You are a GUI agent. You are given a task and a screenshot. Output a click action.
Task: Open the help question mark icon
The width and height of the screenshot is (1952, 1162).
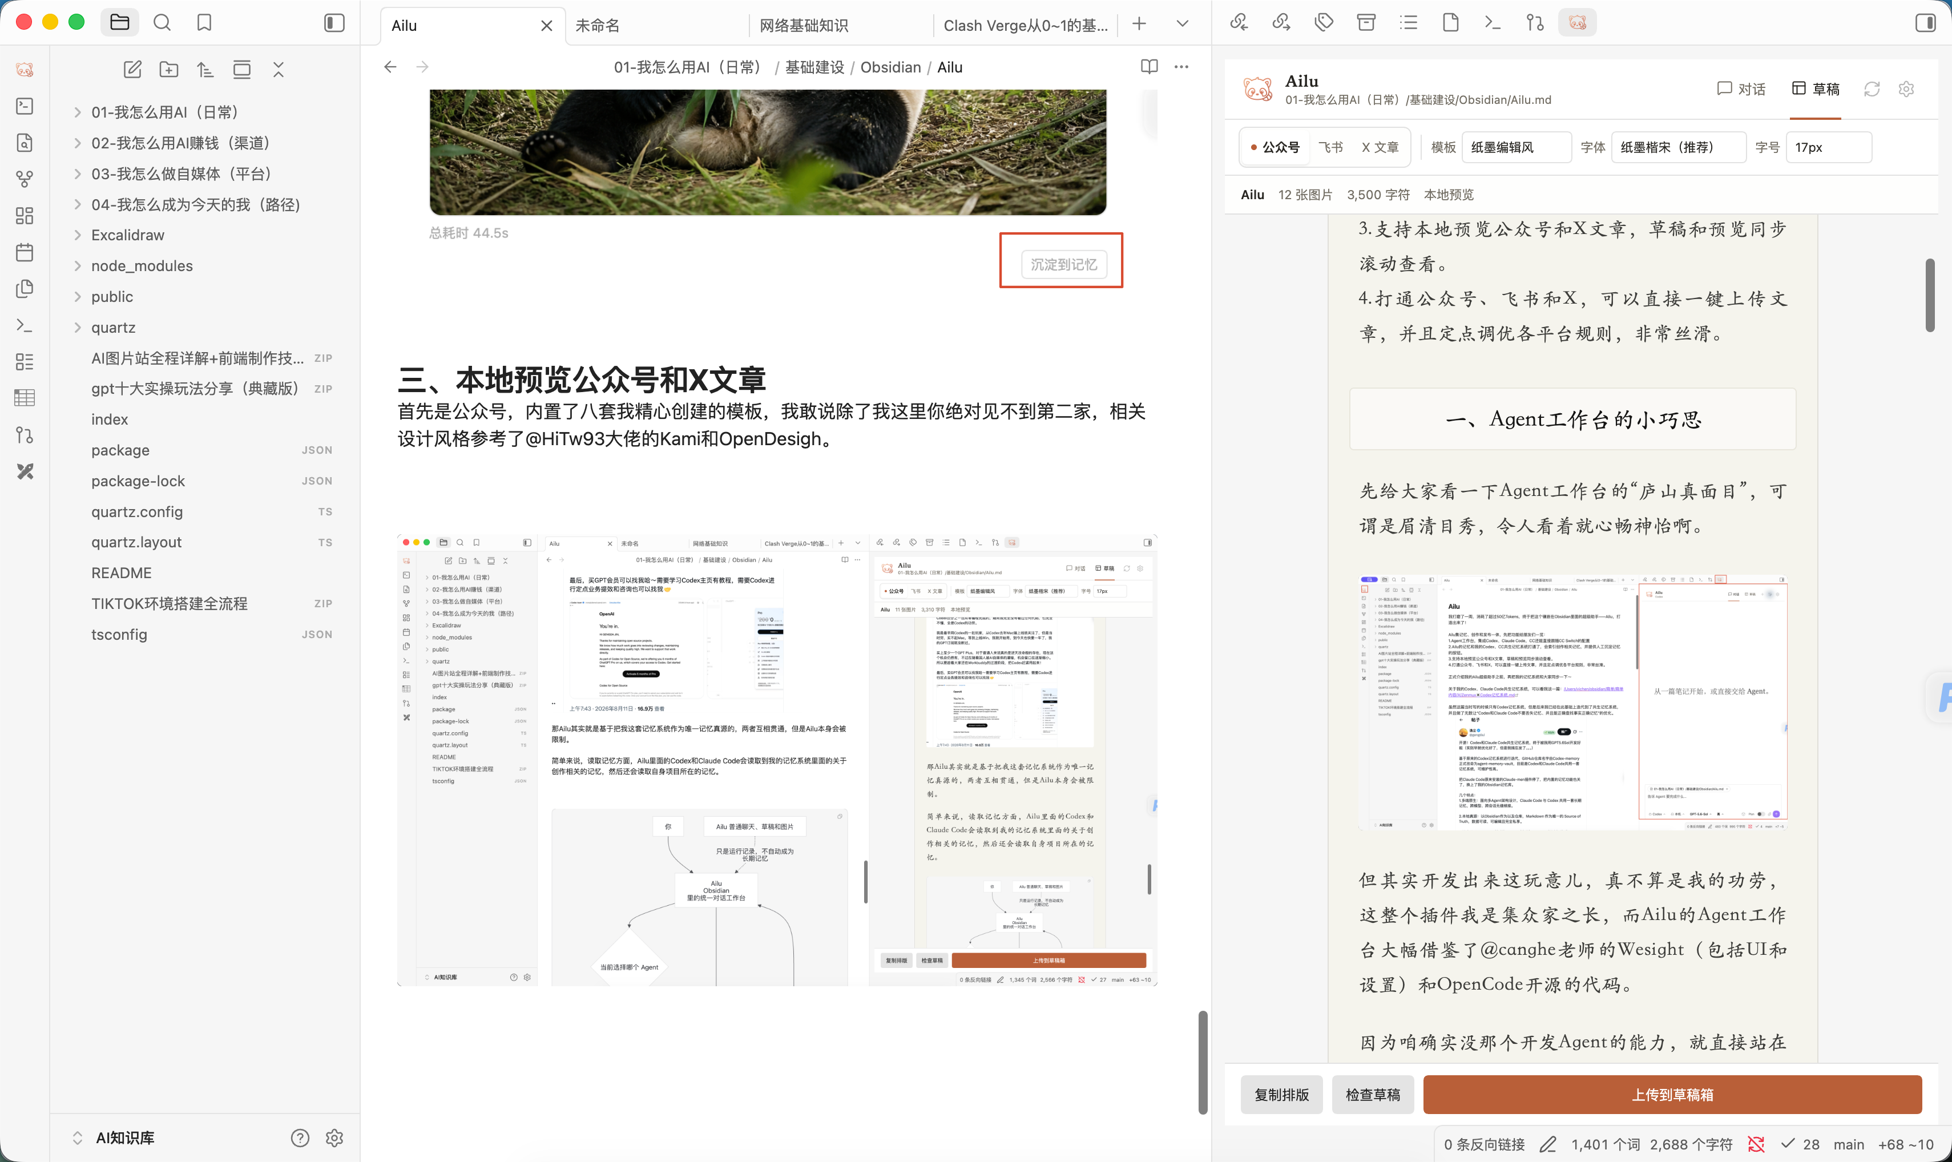pos(300,1137)
